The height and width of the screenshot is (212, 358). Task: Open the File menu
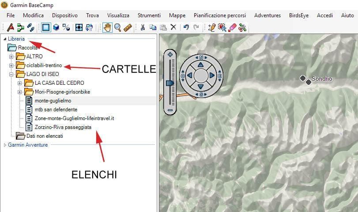[x=11, y=15]
